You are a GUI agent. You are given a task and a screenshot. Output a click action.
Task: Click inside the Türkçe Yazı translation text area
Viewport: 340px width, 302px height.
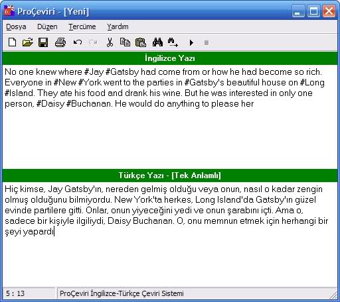tap(170, 234)
